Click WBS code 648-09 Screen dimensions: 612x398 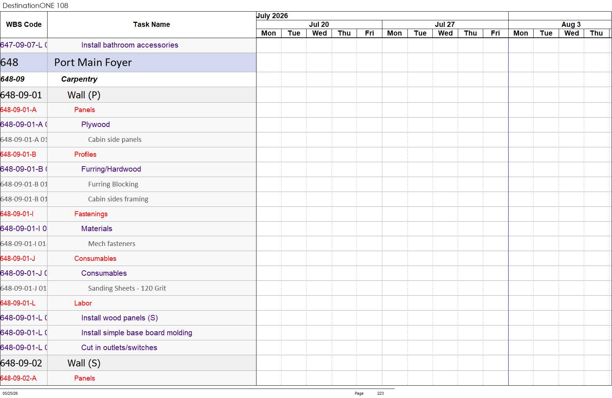(x=12, y=79)
